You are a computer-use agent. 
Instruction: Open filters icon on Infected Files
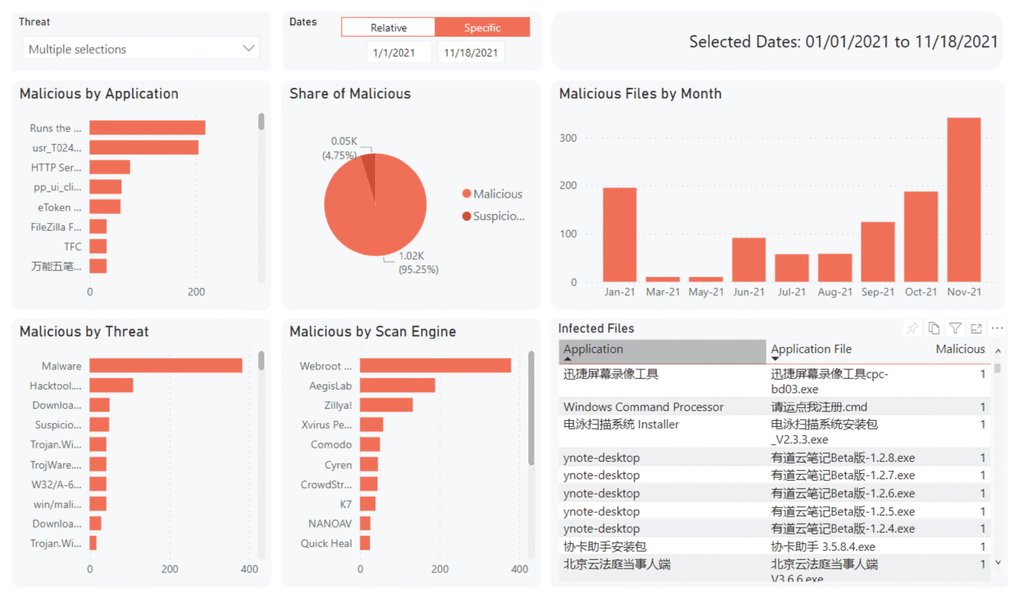point(955,328)
